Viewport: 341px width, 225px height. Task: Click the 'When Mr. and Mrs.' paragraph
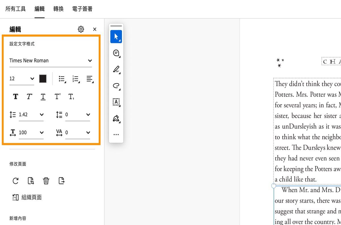tap(307, 205)
